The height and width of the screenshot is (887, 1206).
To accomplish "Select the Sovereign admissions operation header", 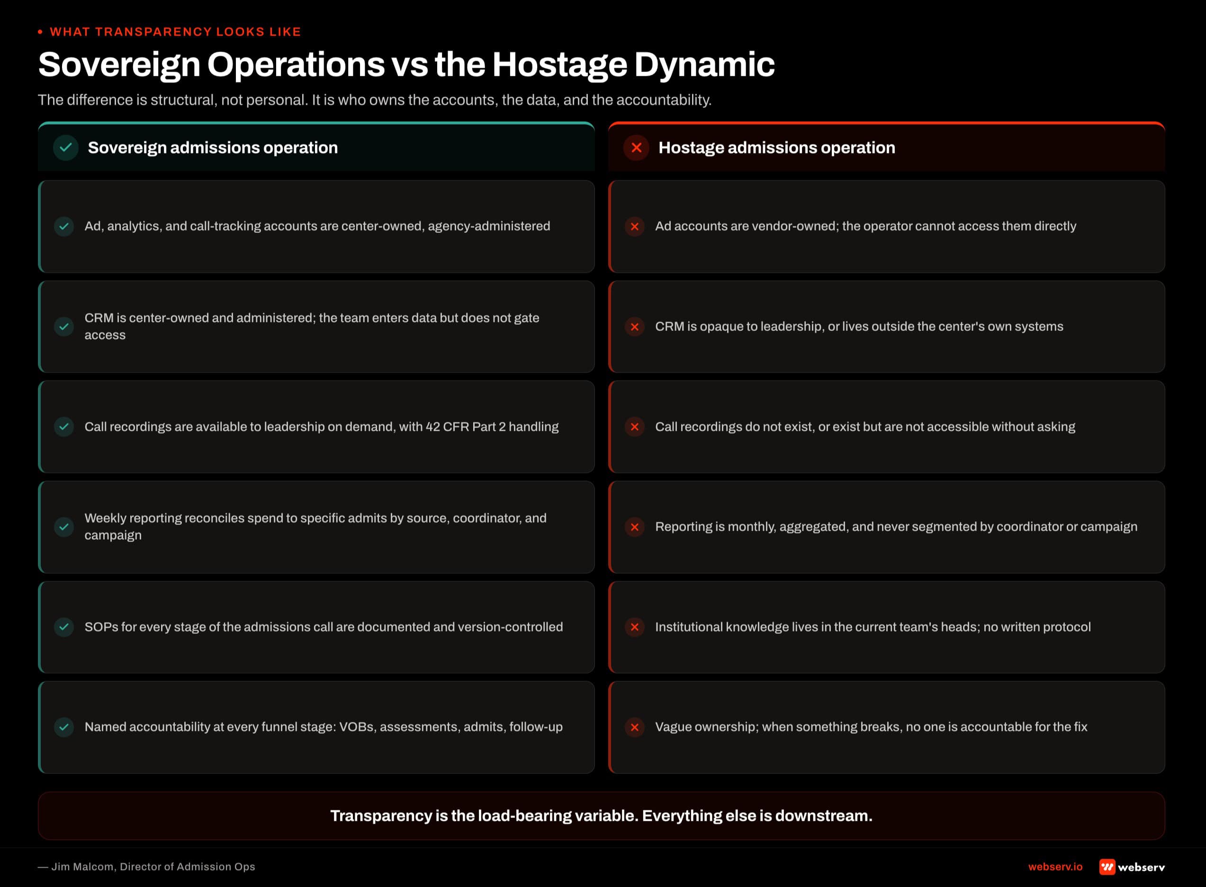I will (316, 147).
